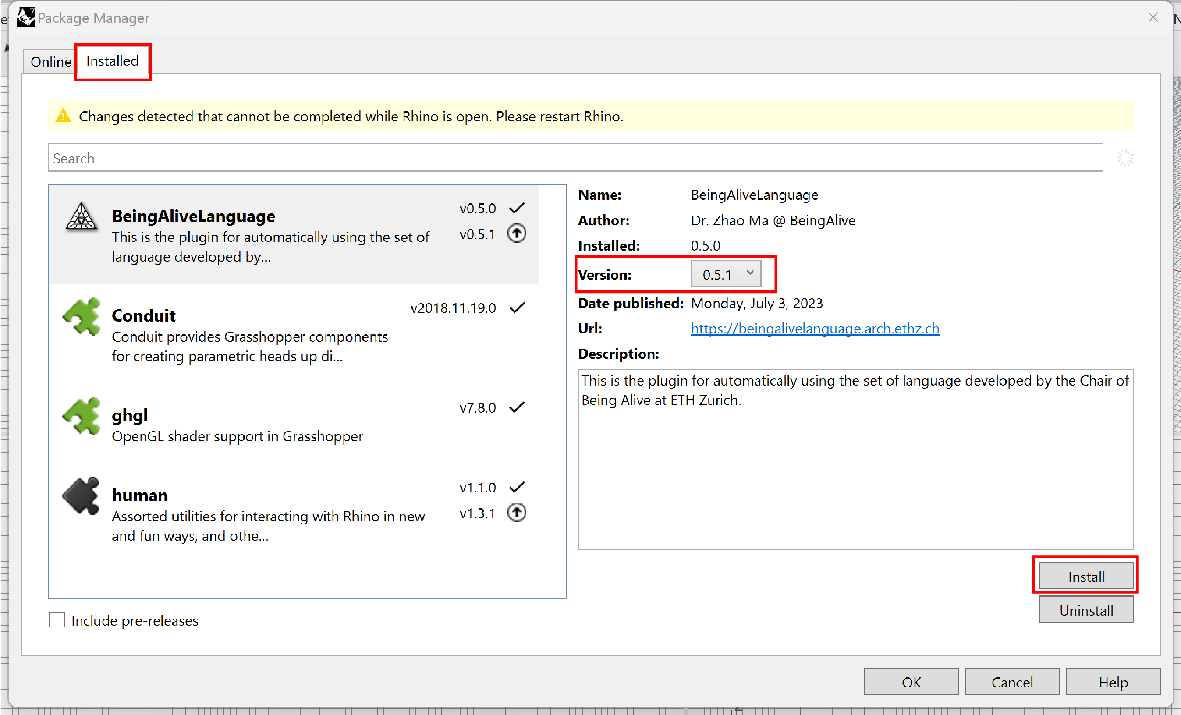This screenshot has width=1181, height=715.
Task: Click the Installed value 0.5.0
Action: coord(706,245)
